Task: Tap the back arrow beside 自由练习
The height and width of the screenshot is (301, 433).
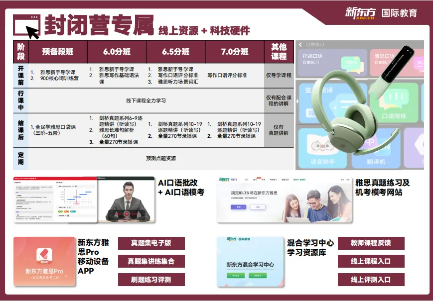Action: (301, 44)
